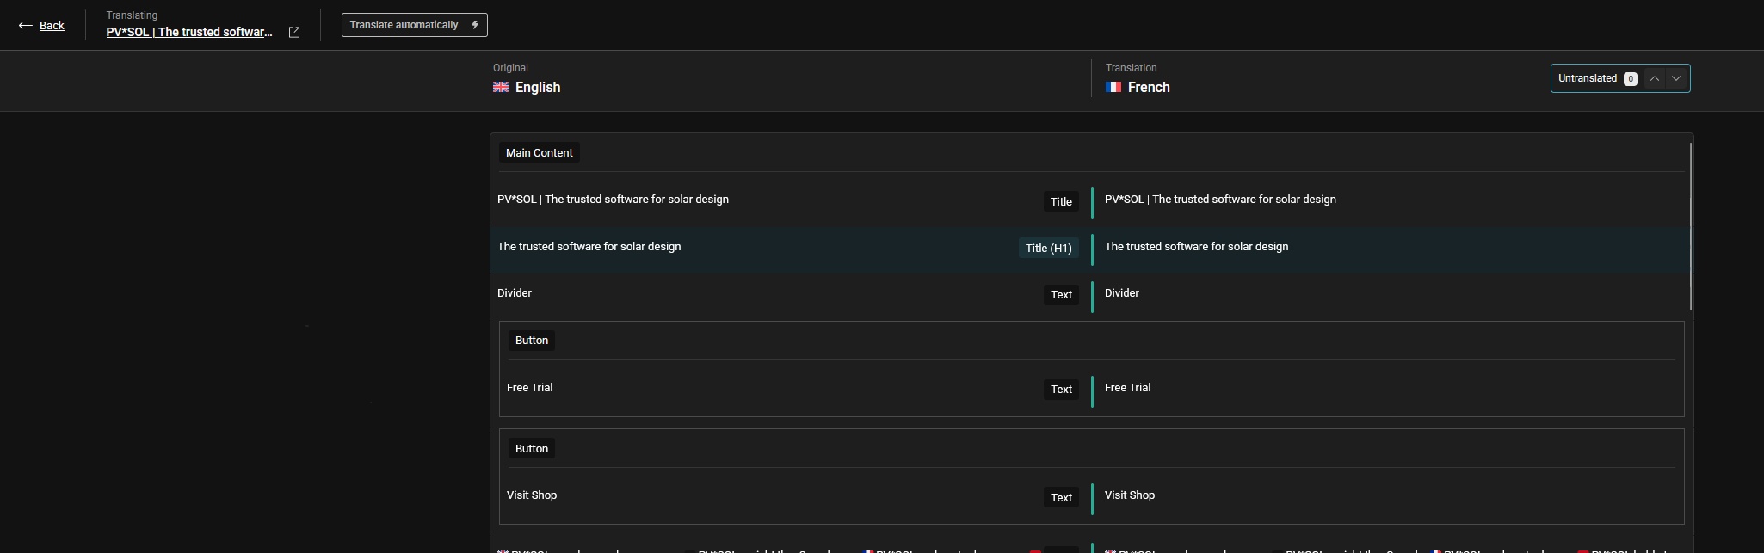Edit French translation of page title
Screen dimensions: 1764x553
coord(1219,200)
